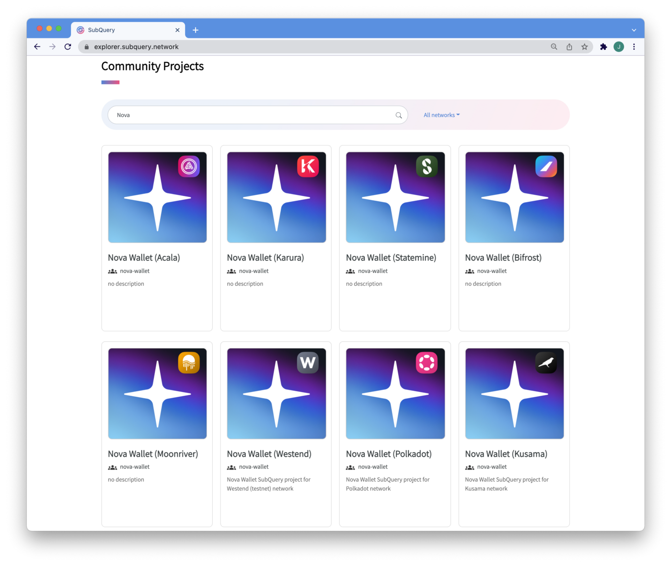Image resolution: width=671 pixels, height=566 pixels.
Task: Open the Nova Wallet (Bifrost) title link
Action: [503, 258]
